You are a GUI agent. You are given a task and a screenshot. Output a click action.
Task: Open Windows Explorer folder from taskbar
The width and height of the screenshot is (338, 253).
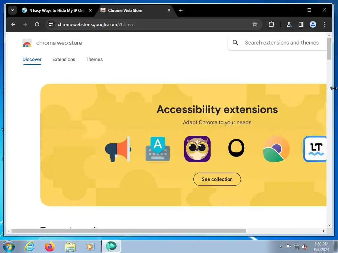pos(70,247)
